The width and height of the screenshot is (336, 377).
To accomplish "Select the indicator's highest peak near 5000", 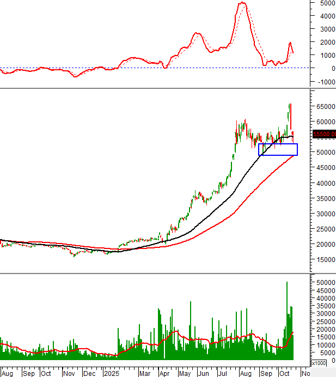I will coord(242,3).
